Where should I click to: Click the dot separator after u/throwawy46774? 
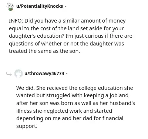click(67, 74)
